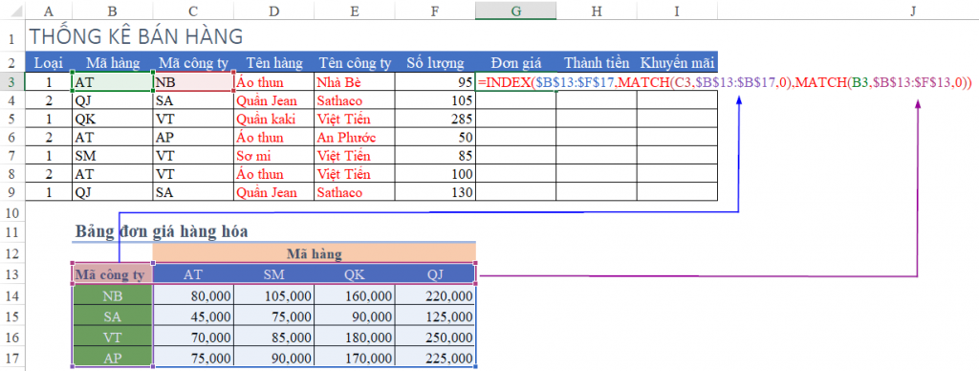Click quantity cell with value 130
This screenshot has height=371, width=979.
[435, 192]
